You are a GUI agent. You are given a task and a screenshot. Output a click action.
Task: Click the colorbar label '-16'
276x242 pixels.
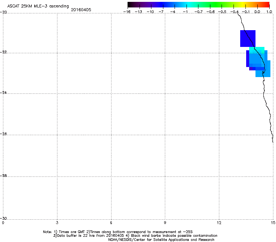tap(127, 12)
